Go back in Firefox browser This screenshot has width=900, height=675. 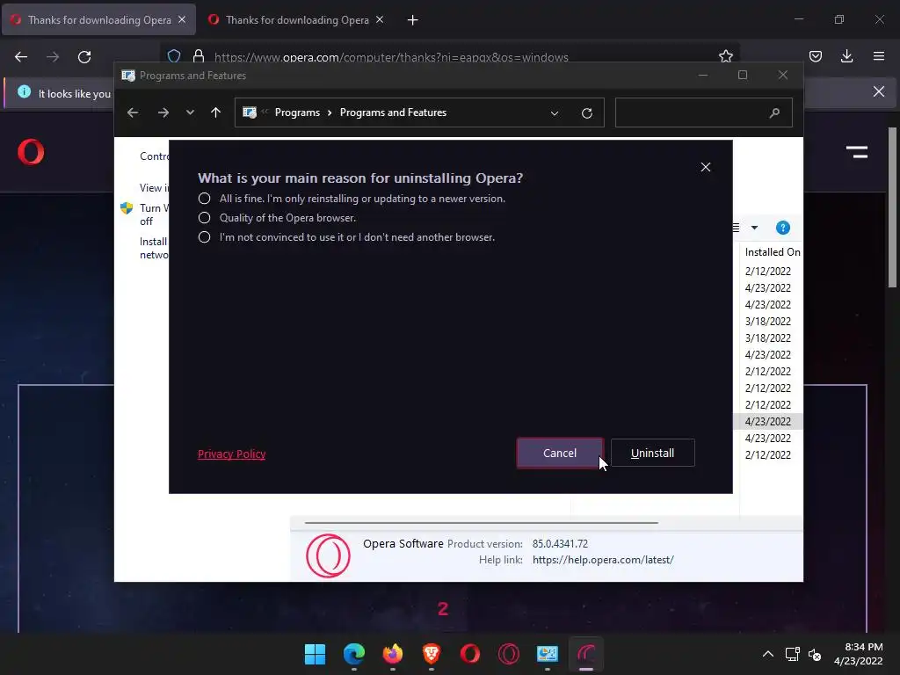coord(21,57)
